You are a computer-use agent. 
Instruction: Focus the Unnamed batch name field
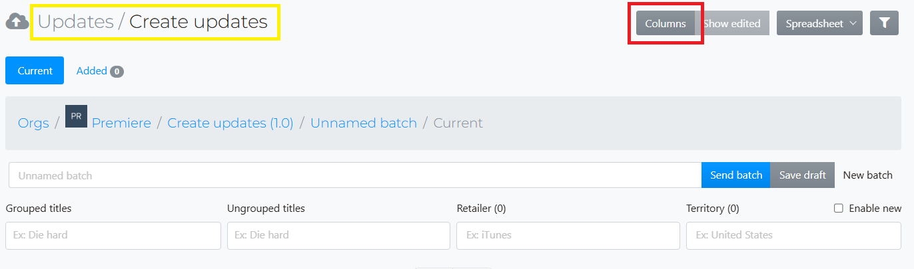[x=355, y=175]
